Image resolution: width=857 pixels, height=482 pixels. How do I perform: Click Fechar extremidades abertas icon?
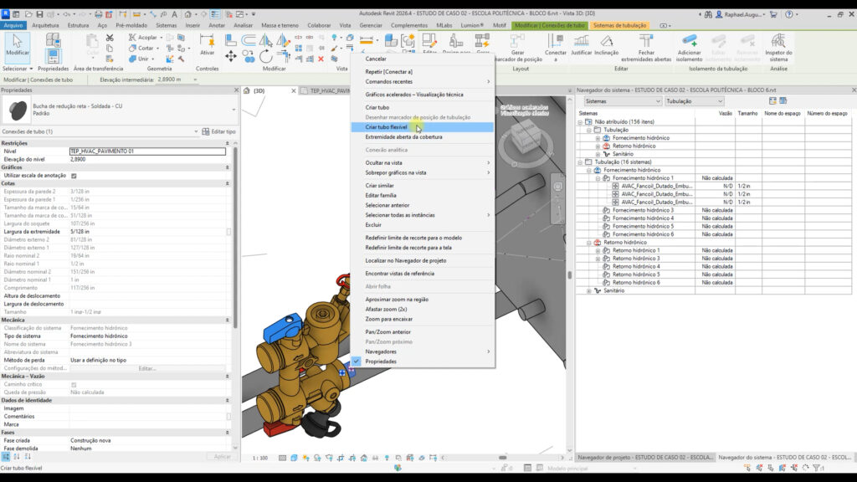coord(646,48)
